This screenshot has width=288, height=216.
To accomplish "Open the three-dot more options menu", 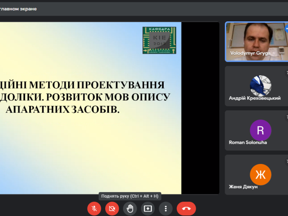I will 166,209.
